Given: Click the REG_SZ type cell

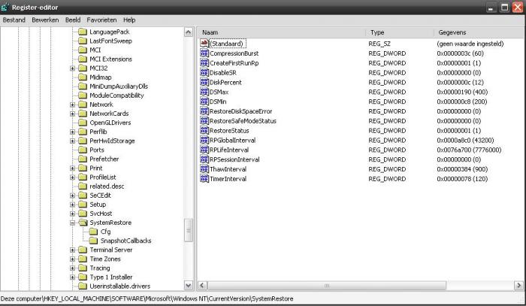Looking at the screenshot, I should coord(379,44).
